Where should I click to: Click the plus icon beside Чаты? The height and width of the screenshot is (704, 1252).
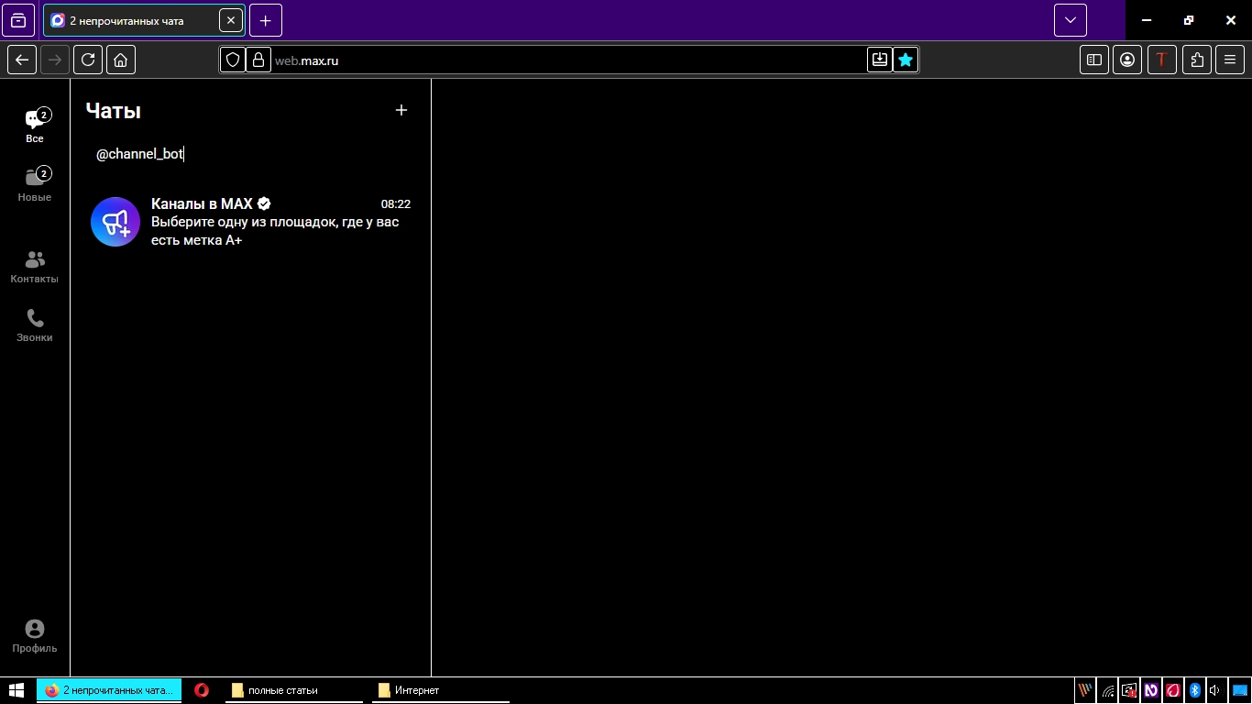click(401, 110)
